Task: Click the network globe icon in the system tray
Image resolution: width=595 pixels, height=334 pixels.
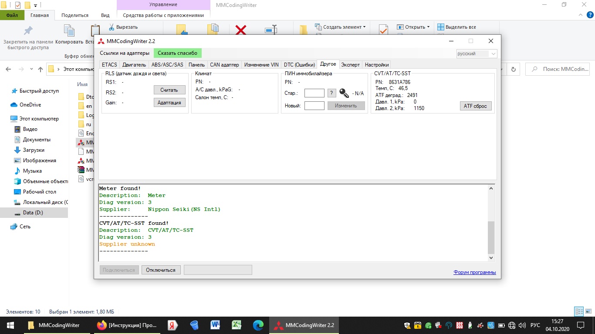Action: 512,325
